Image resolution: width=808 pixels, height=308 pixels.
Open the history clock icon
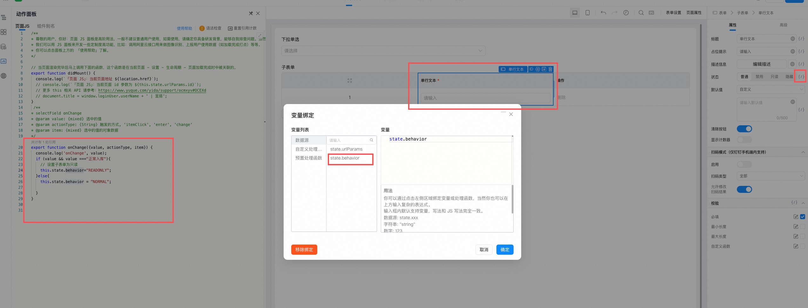626,13
